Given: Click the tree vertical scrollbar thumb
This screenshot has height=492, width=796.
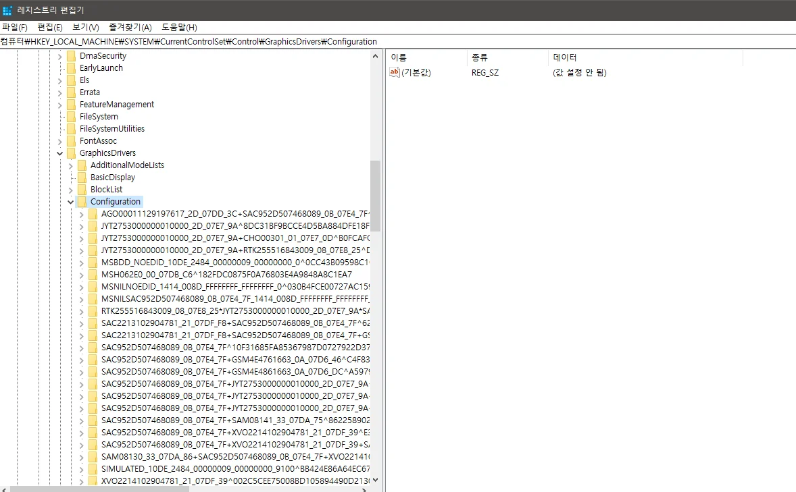Looking at the screenshot, I should pyautogui.click(x=375, y=196).
